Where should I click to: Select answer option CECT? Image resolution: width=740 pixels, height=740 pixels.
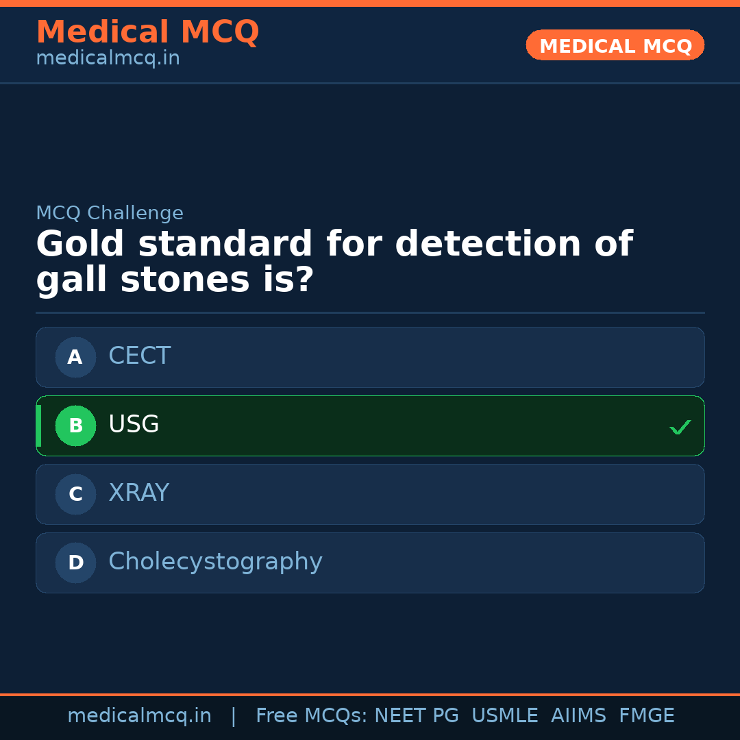coord(370,357)
